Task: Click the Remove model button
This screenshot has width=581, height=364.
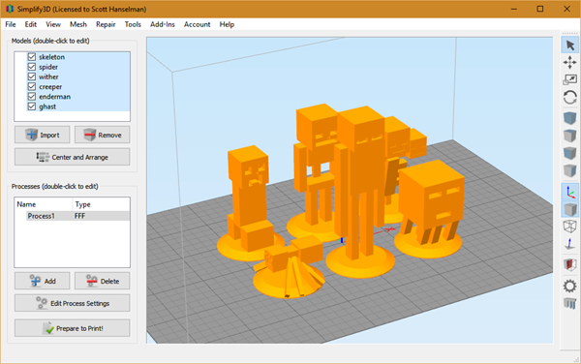Action: tap(103, 135)
